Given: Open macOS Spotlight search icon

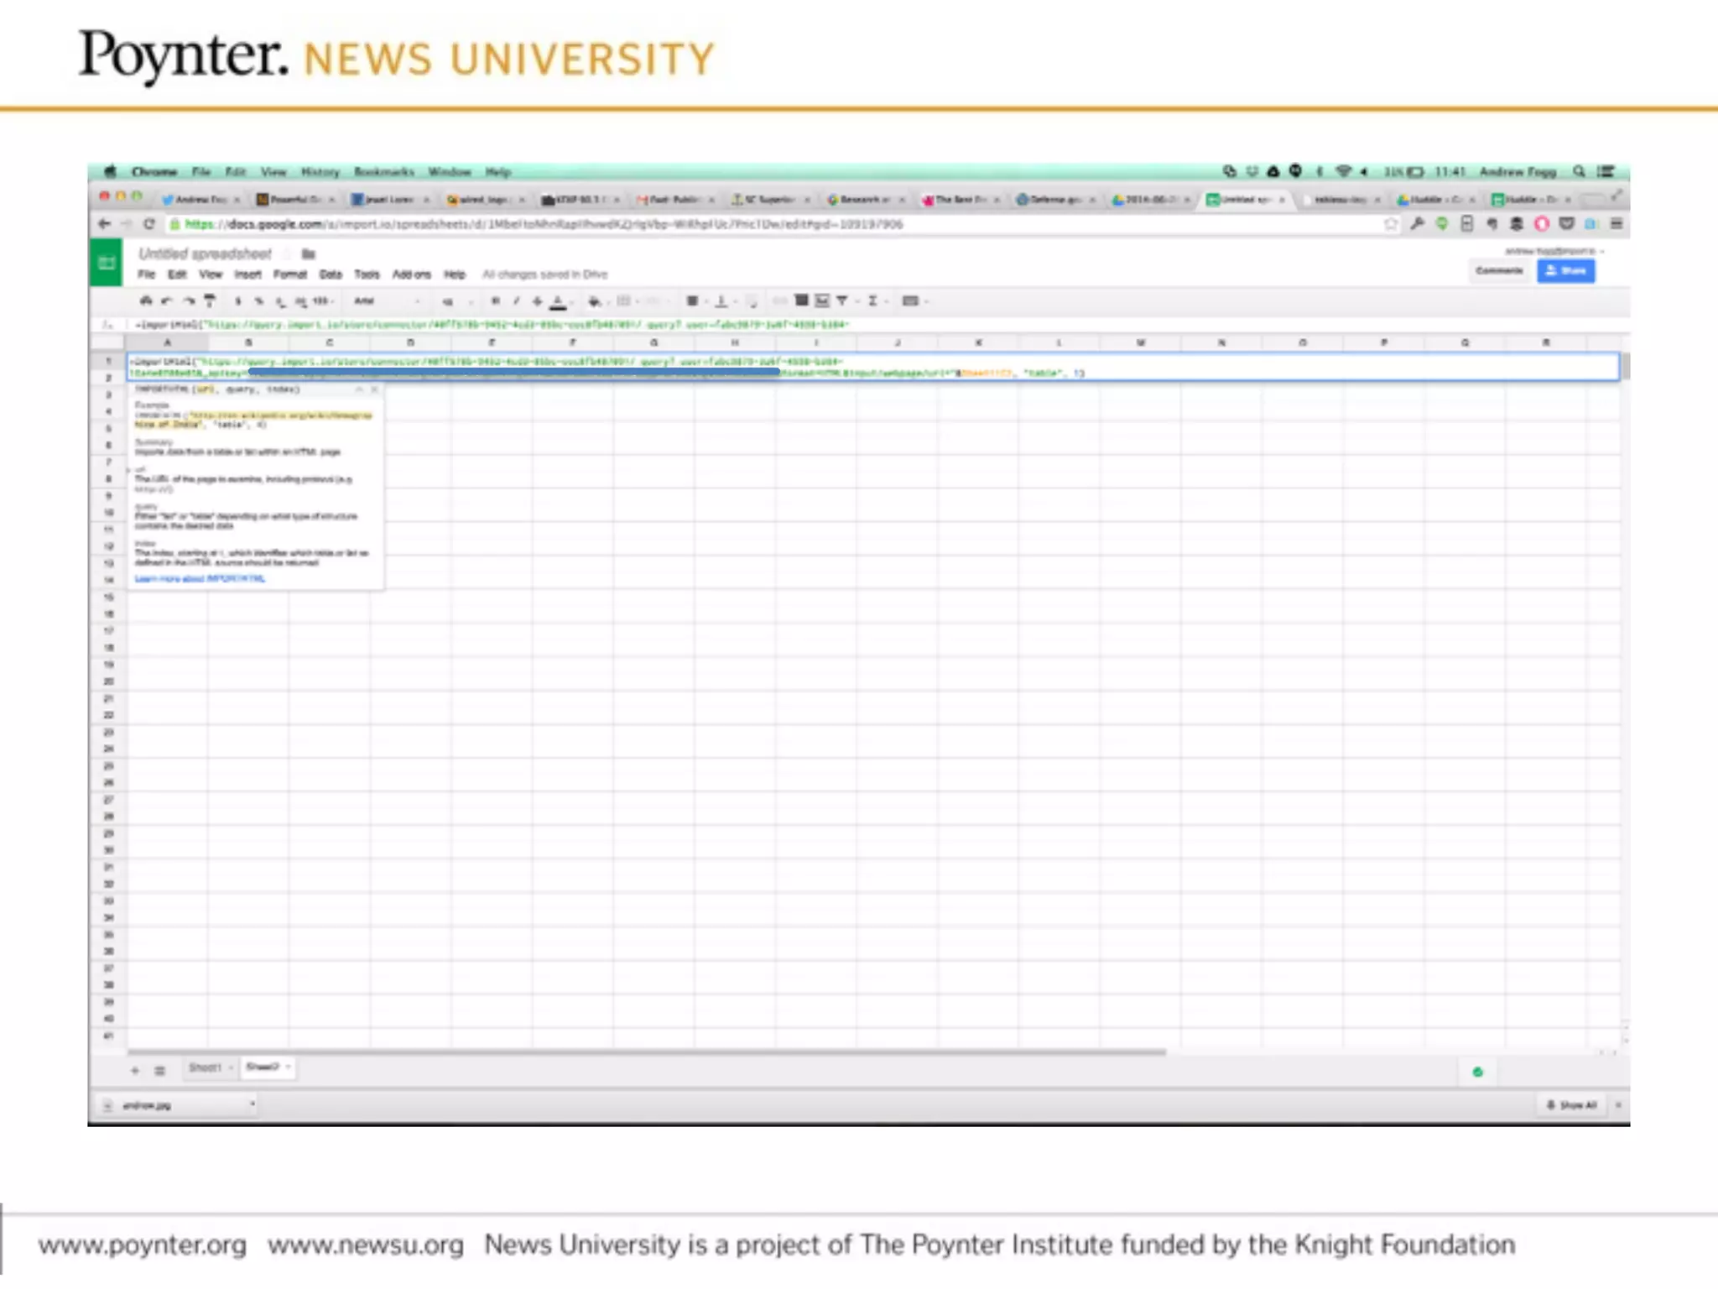Looking at the screenshot, I should 1579,171.
